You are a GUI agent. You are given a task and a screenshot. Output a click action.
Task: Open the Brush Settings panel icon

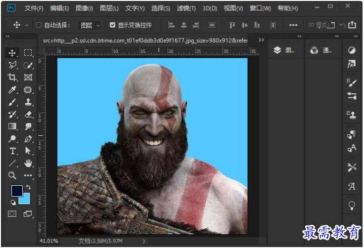point(352,83)
